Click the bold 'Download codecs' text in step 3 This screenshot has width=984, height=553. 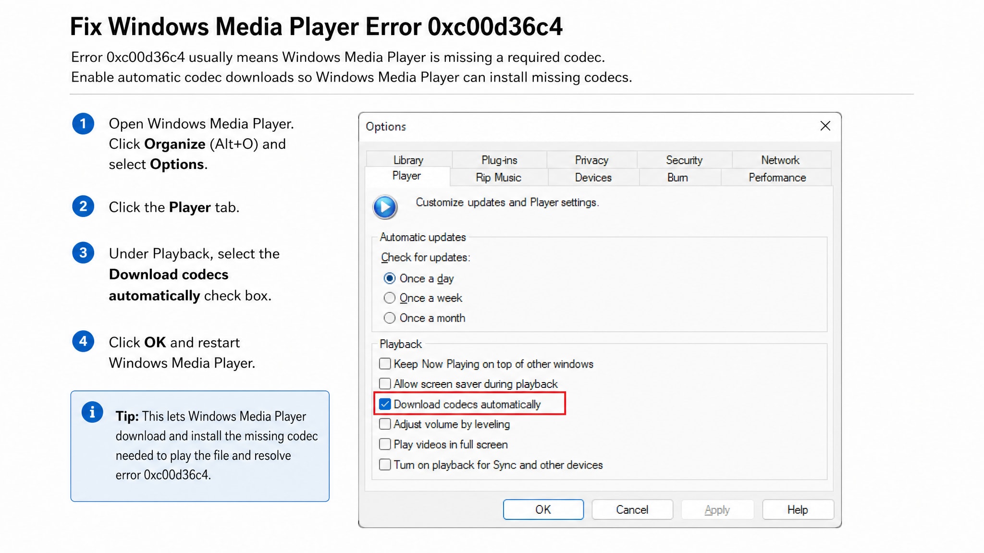point(169,275)
